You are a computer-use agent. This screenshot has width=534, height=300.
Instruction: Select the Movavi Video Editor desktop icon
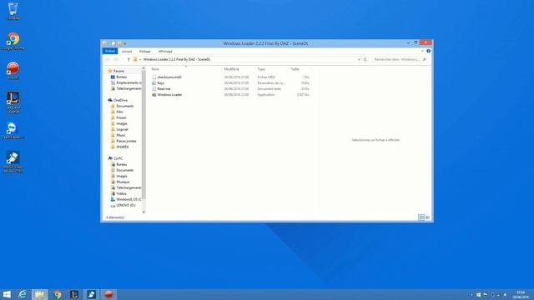13,162
